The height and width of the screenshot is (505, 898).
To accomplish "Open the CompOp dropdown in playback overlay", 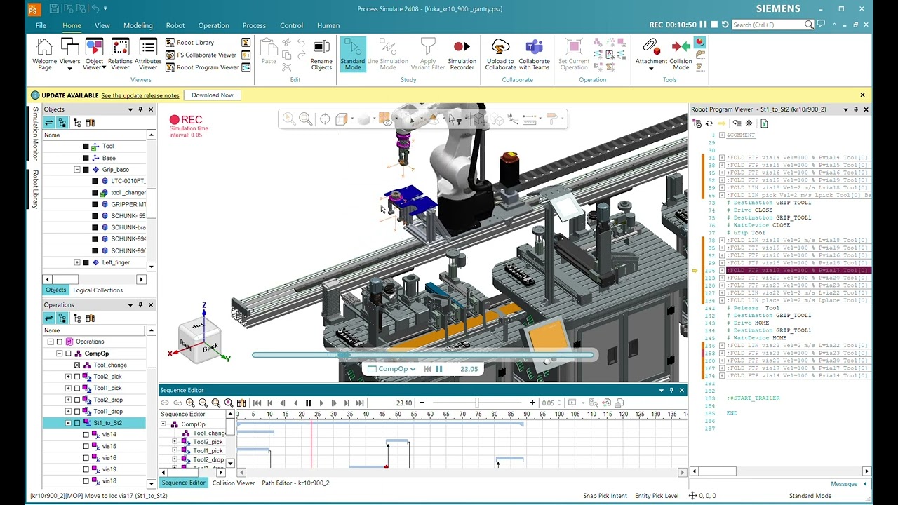I will 413,369.
